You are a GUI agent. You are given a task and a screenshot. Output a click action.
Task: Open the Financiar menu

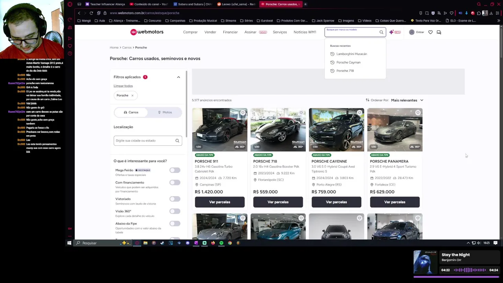230,32
